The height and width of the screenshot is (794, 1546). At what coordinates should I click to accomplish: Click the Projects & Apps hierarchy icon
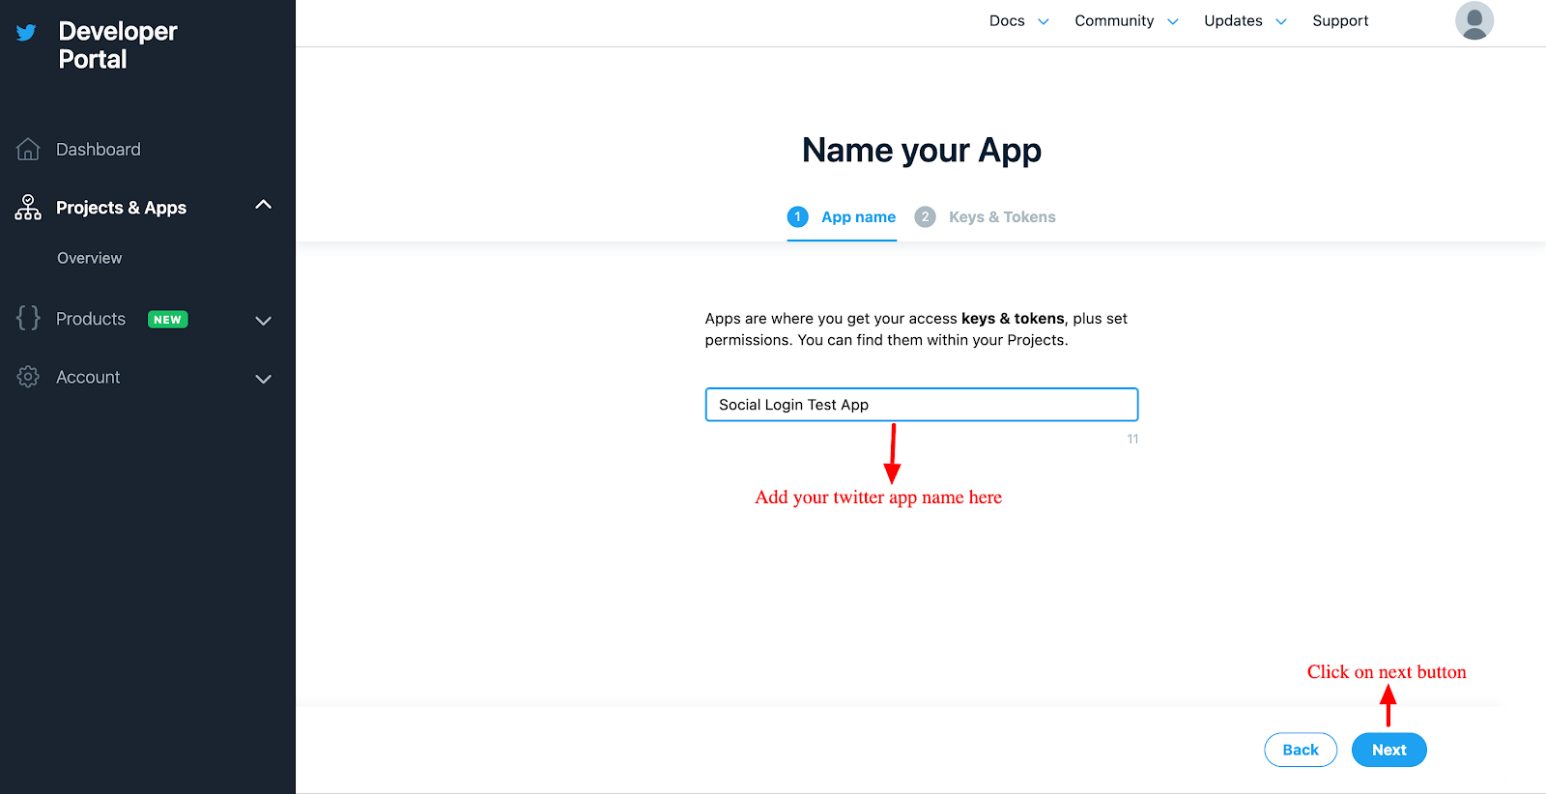click(28, 207)
